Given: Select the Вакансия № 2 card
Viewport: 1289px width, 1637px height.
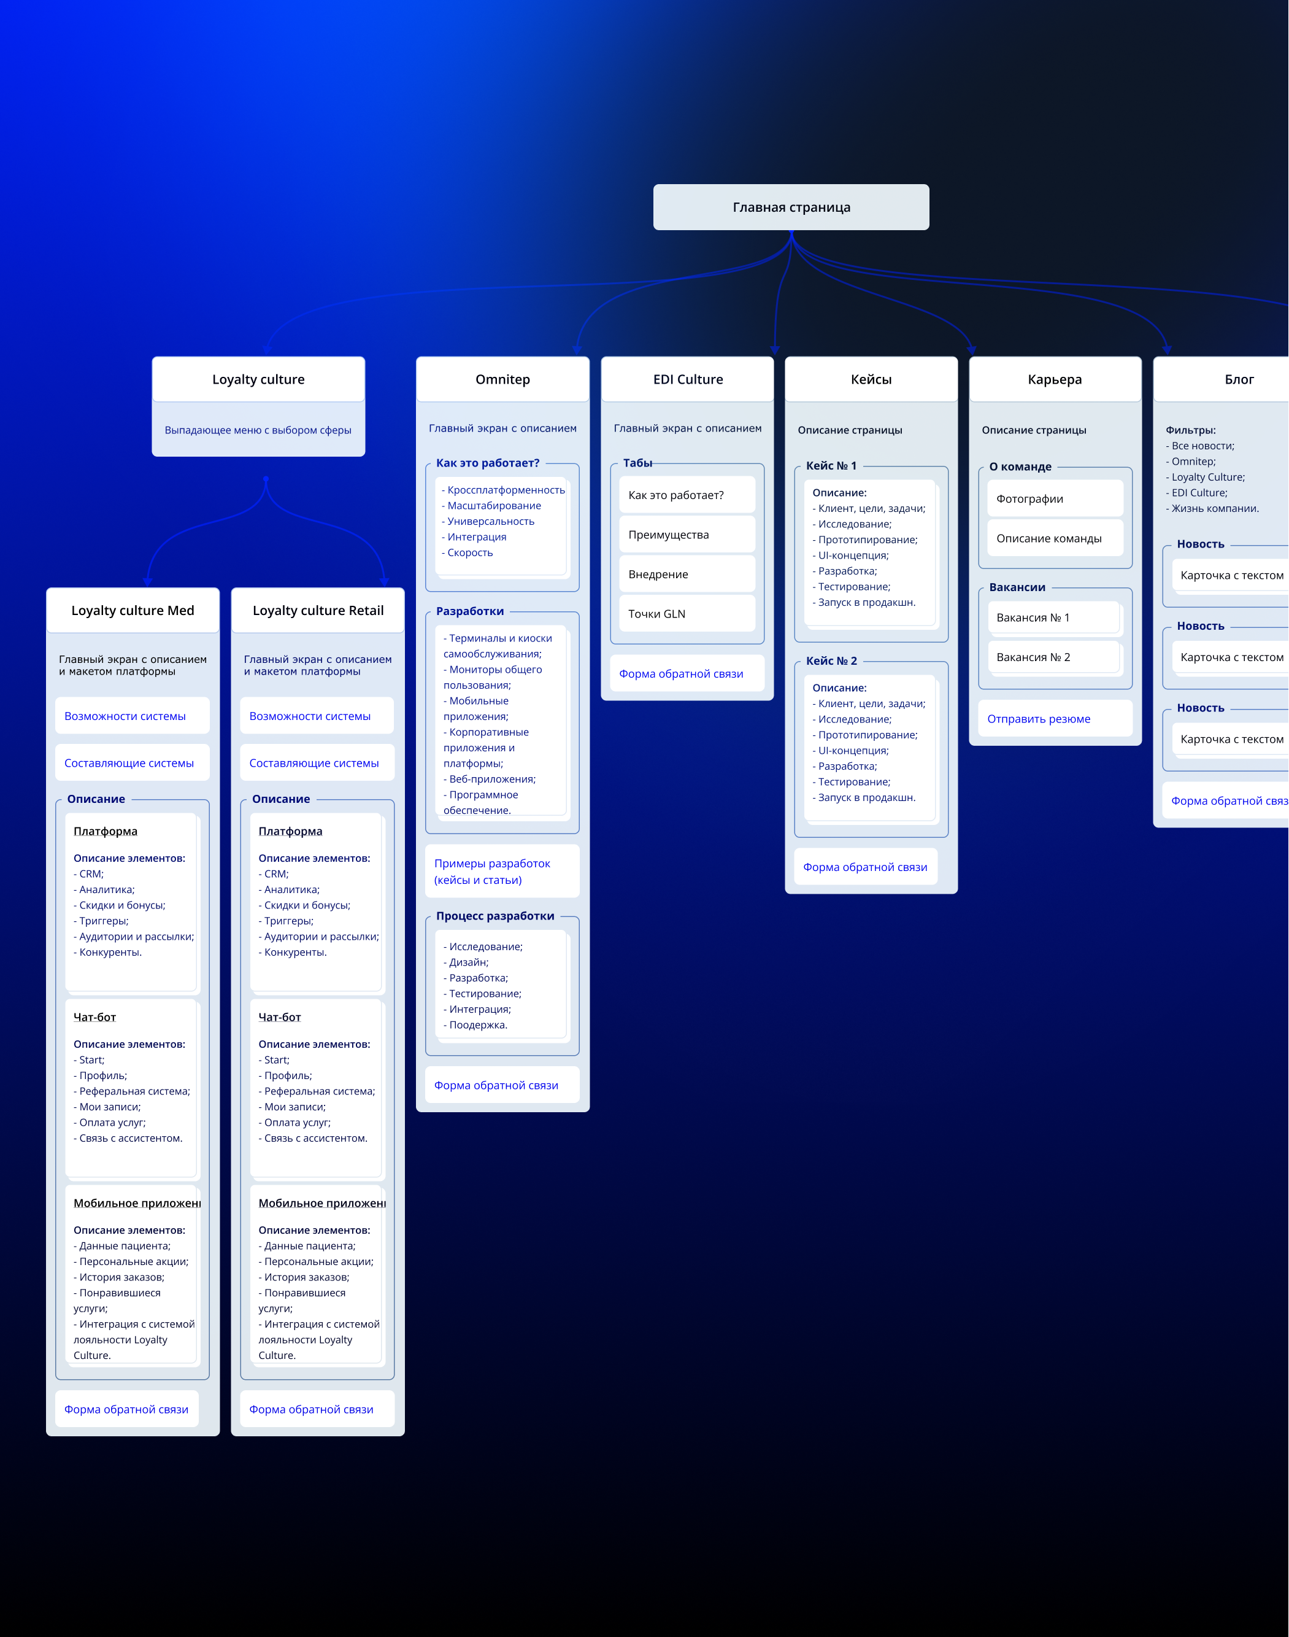Looking at the screenshot, I should [x=1053, y=657].
